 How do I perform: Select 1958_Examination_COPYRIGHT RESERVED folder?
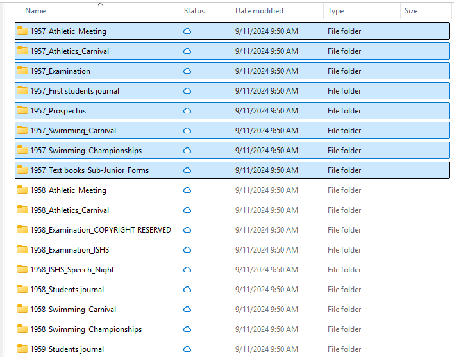click(x=100, y=230)
